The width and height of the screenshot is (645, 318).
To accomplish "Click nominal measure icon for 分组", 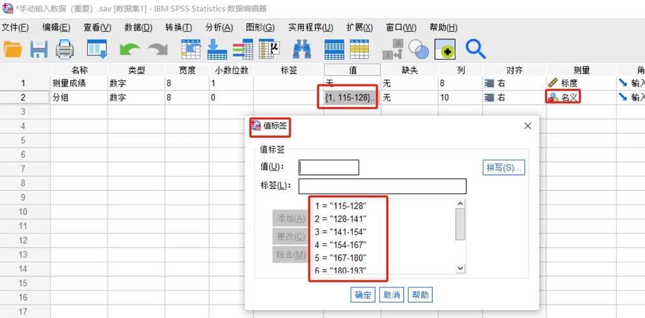I will pyautogui.click(x=553, y=98).
